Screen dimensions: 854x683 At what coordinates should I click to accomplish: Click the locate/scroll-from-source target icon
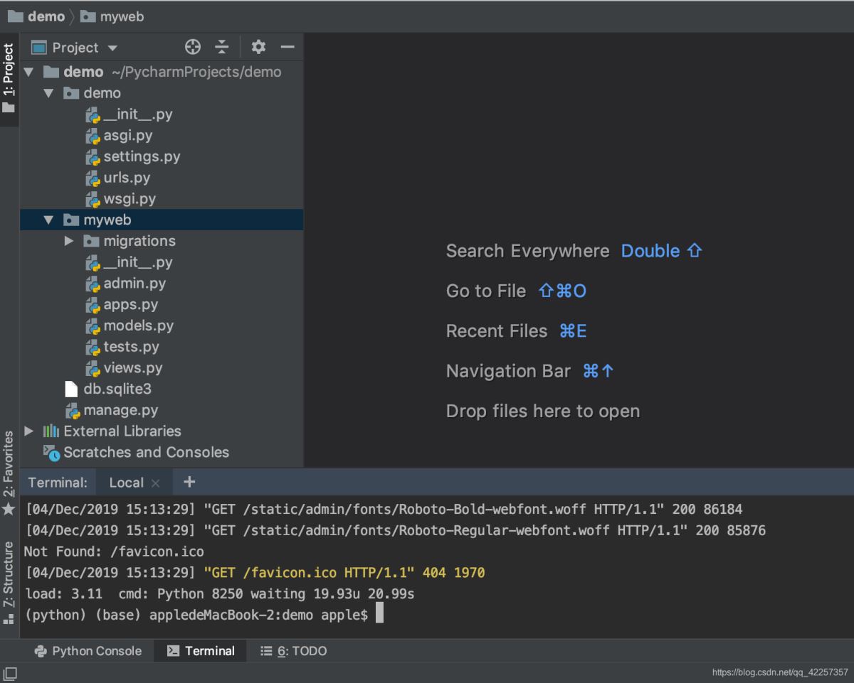point(193,48)
